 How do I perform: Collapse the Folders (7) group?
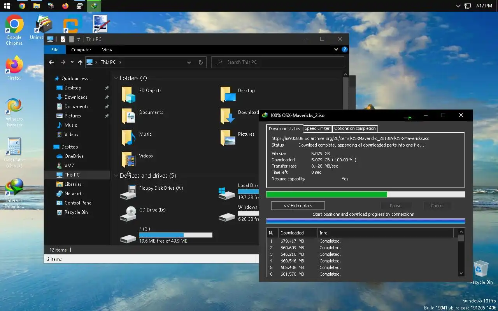(116, 78)
